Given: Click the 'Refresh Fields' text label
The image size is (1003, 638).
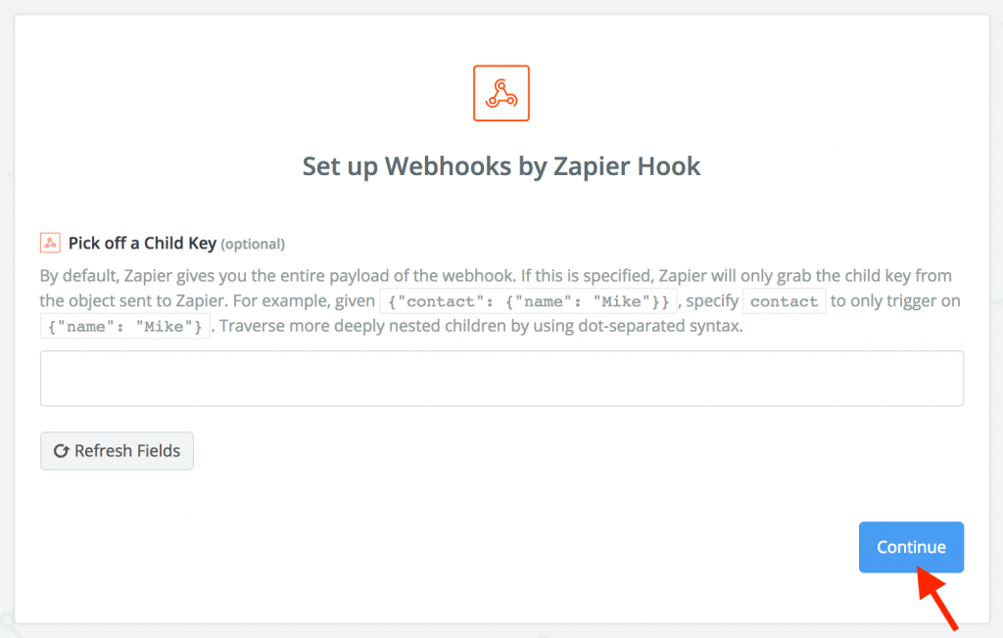Looking at the screenshot, I should click(x=127, y=451).
